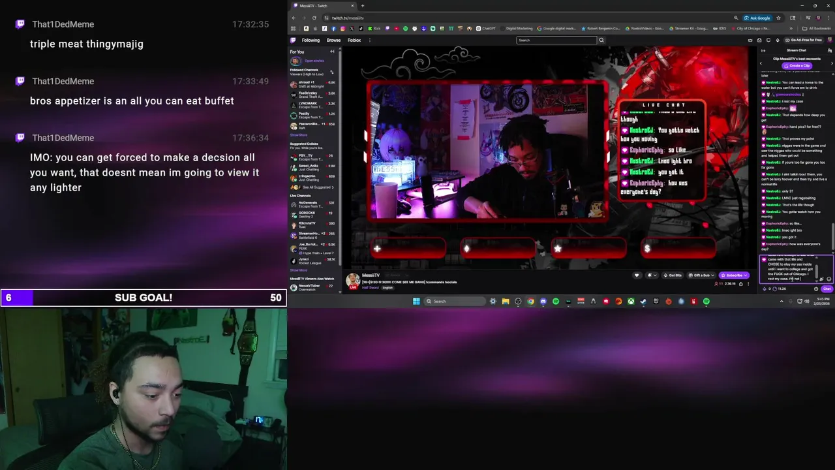835x470 pixels.
Task: Follow MessiiTV with the heart button
Action: 637,275
